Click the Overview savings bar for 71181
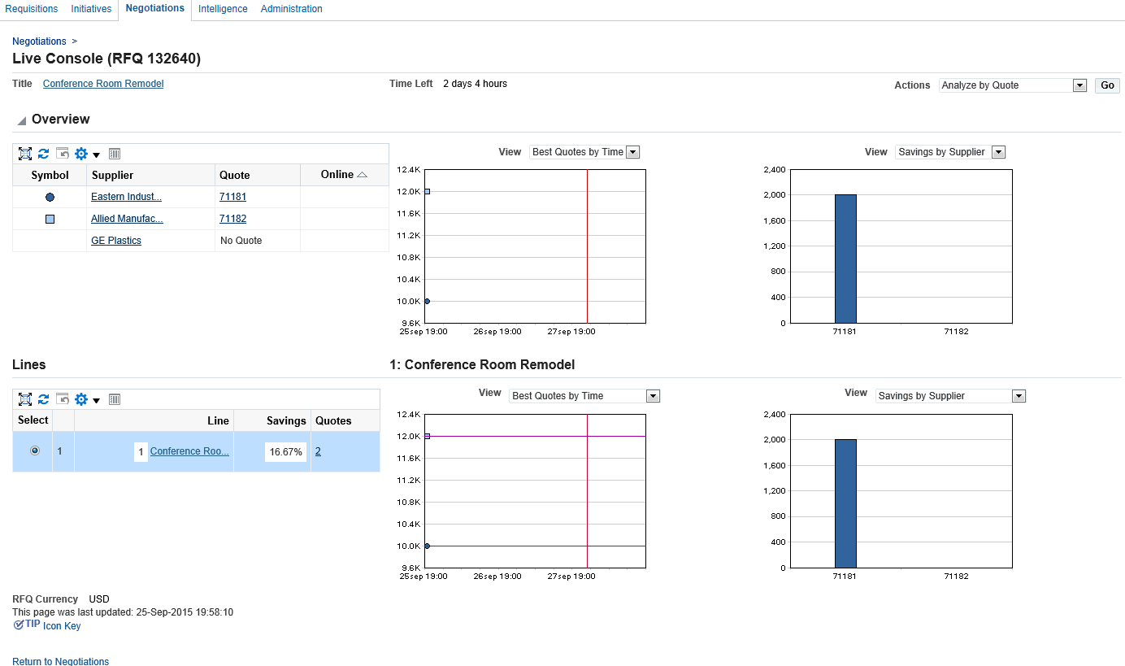Image resolution: width=1125 pixels, height=666 pixels. pos(845,259)
